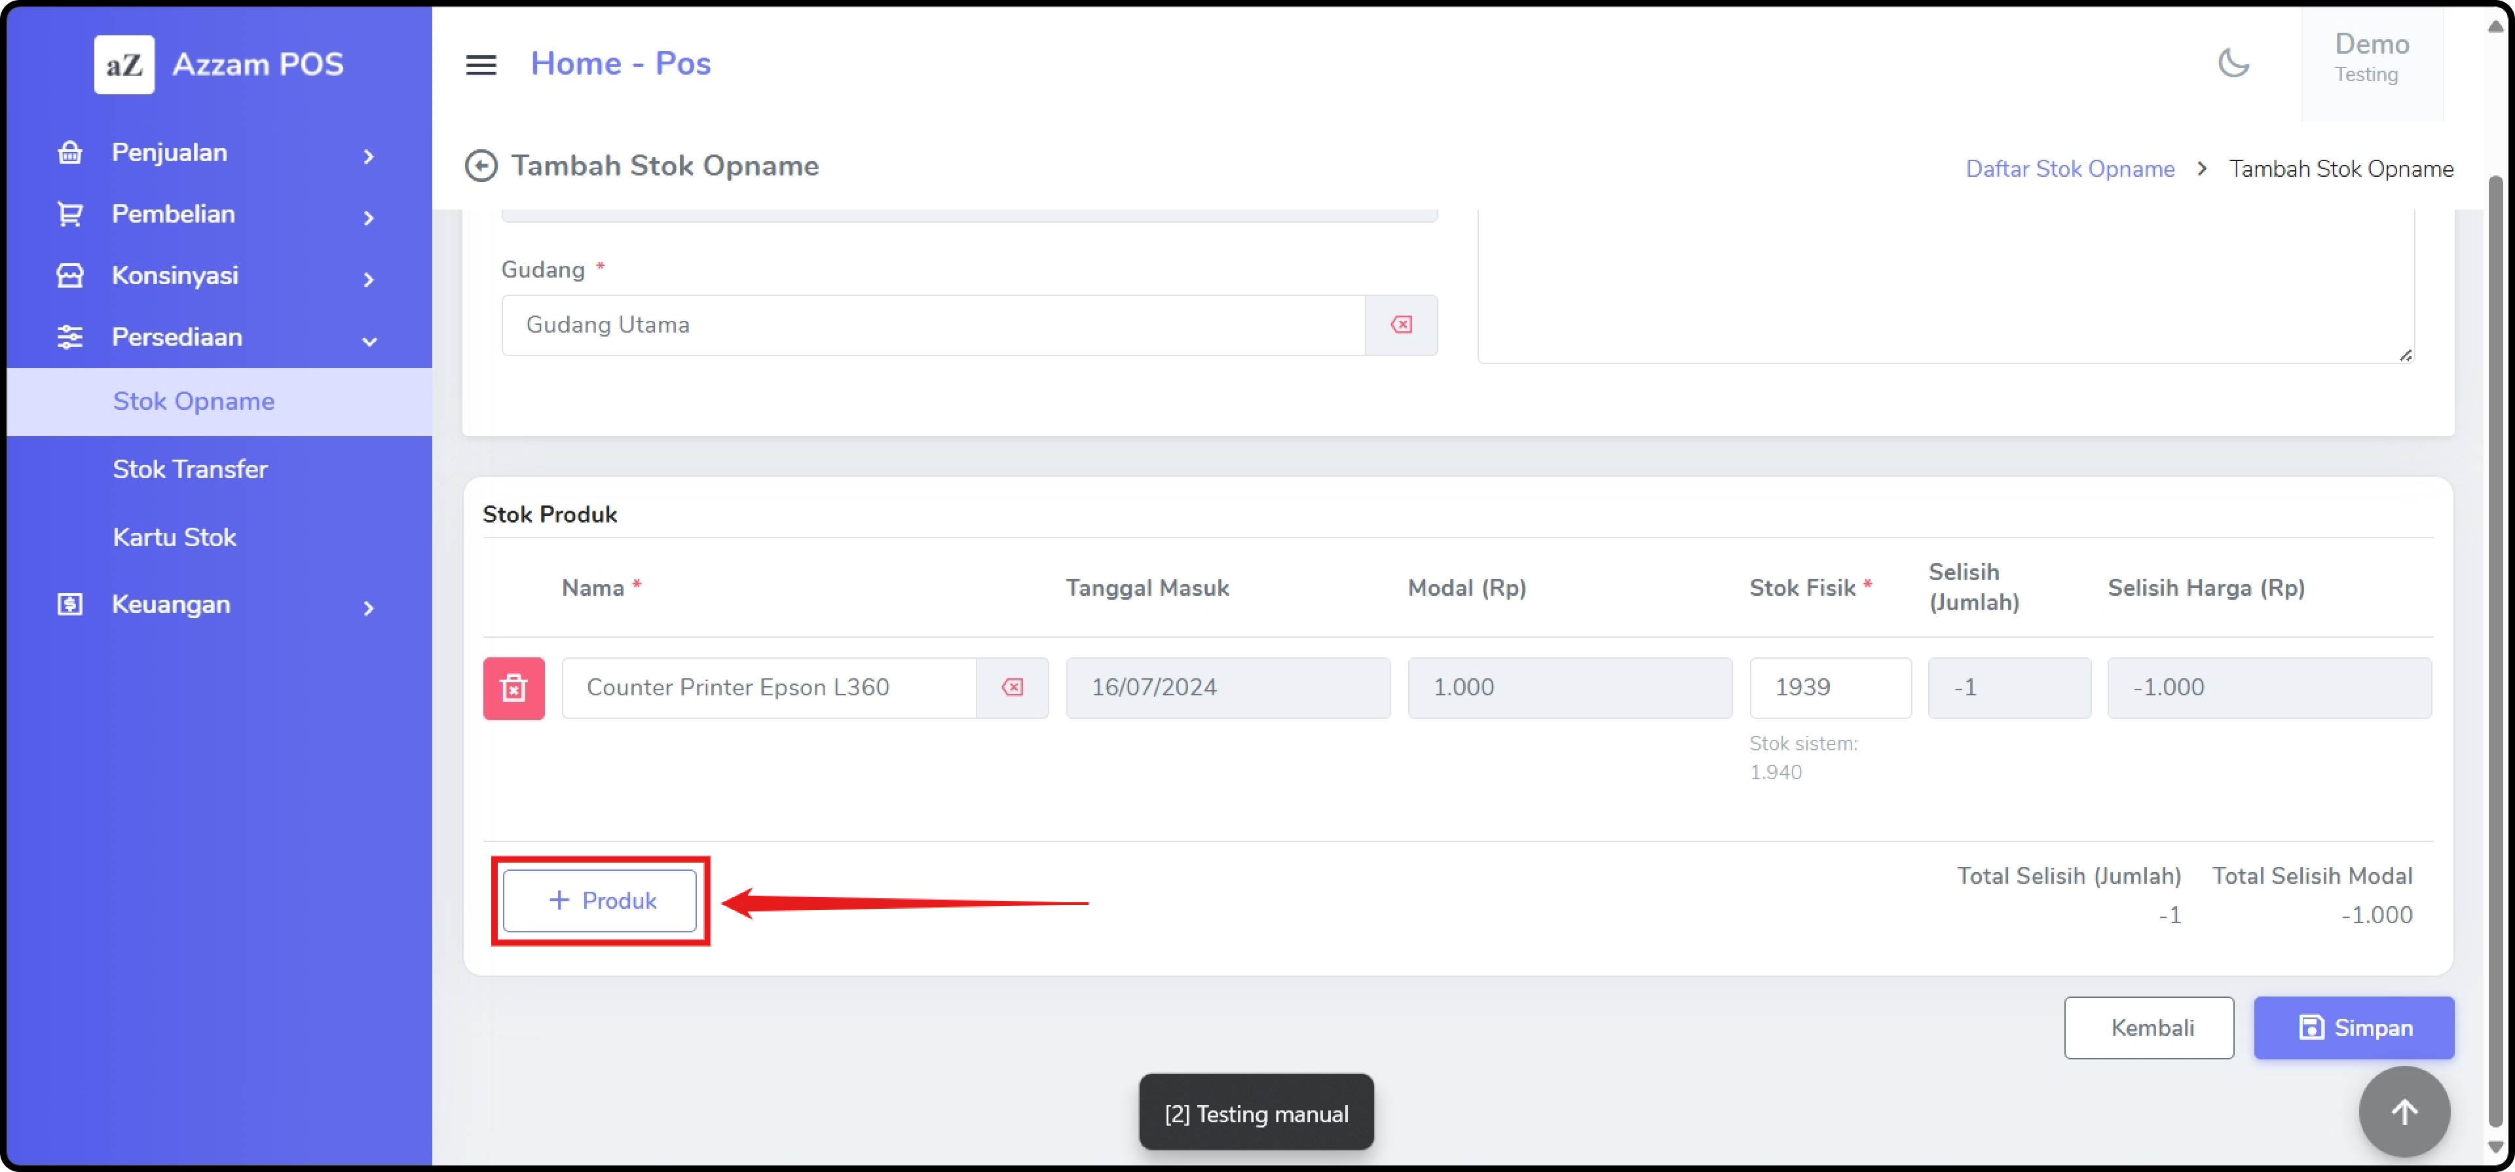Expand the Konsinyasi menu section

(x=217, y=276)
